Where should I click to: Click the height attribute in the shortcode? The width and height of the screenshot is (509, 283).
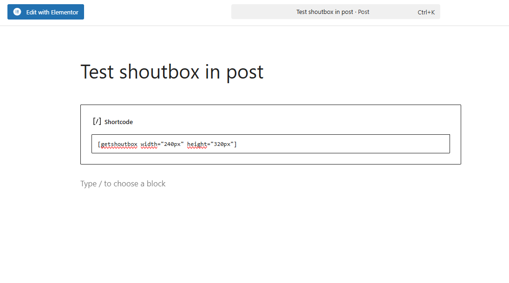click(x=197, y=144)
